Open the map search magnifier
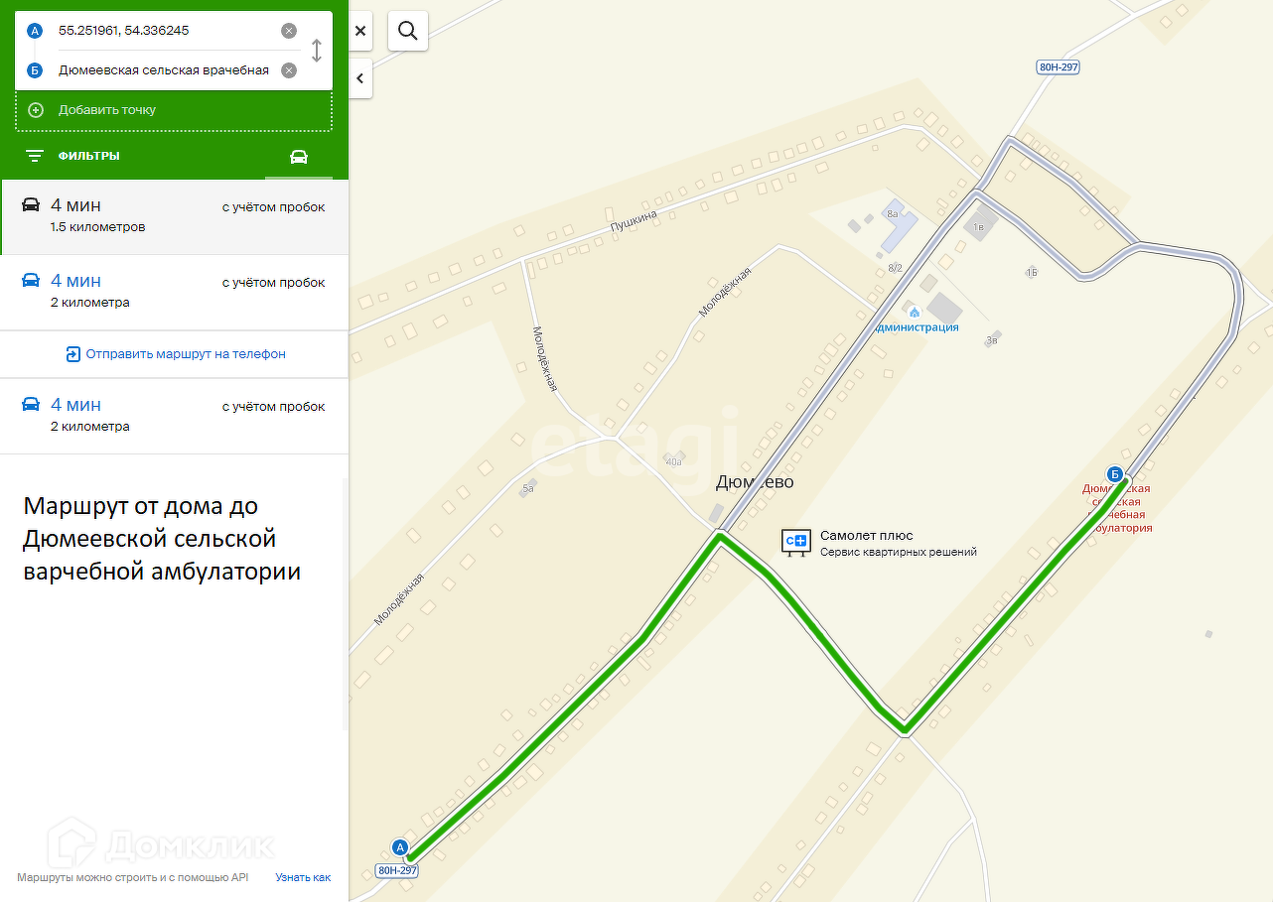1273x902 pixels. pyautogui.click(x=408, y=31)
